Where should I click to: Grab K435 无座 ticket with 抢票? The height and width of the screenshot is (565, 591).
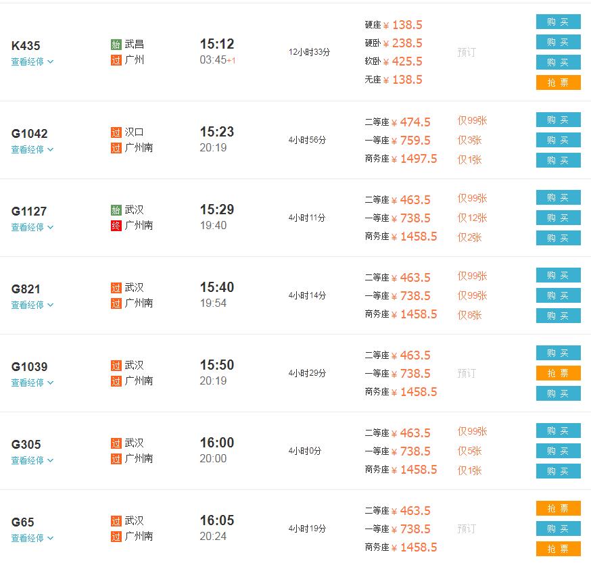click(559, 82)
